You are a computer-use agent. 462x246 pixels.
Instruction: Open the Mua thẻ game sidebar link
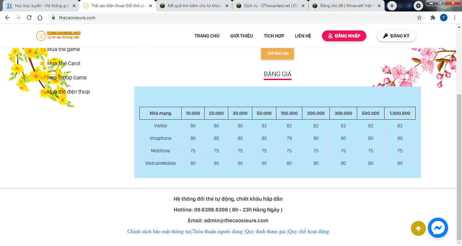click(64, 49)
